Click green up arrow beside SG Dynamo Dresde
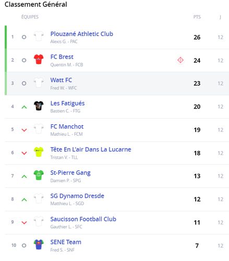Screen dimensions: 229x261 (24, 199)
